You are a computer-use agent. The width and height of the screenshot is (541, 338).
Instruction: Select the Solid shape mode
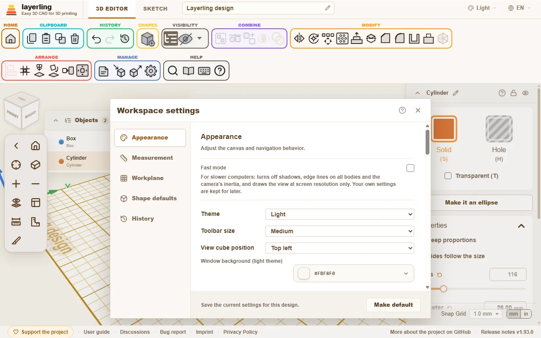tap(444, 139)
